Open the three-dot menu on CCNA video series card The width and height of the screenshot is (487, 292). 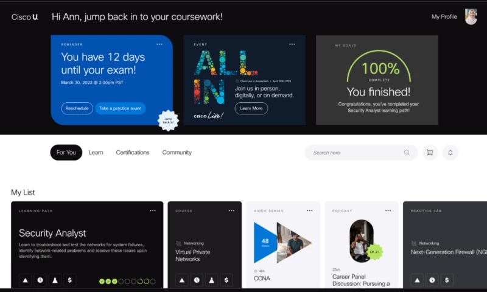[310, 210]
